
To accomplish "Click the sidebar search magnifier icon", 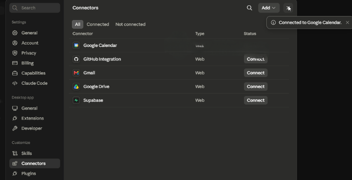I will [x=15, y=8].
